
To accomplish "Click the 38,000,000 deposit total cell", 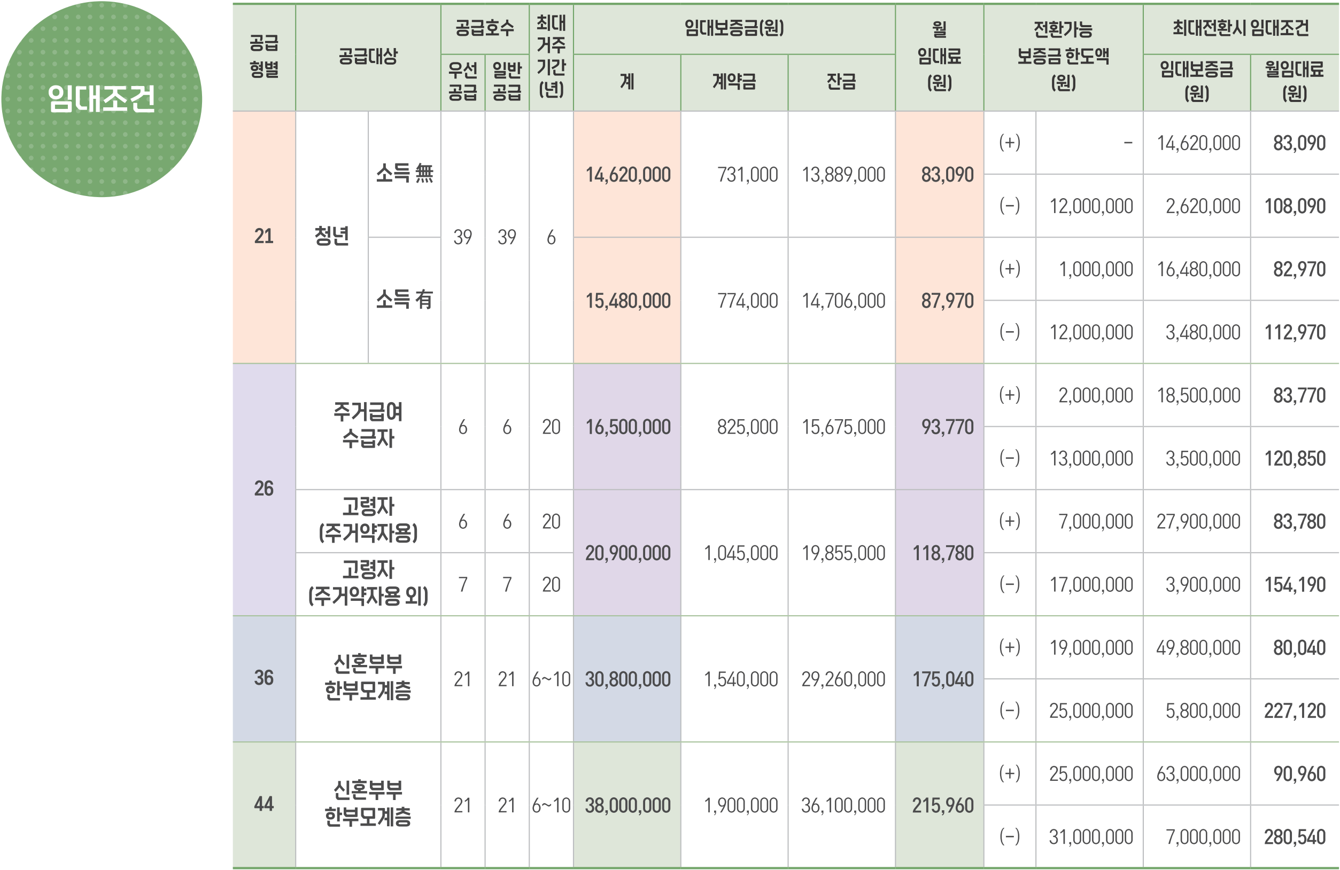I will point(627,805).
